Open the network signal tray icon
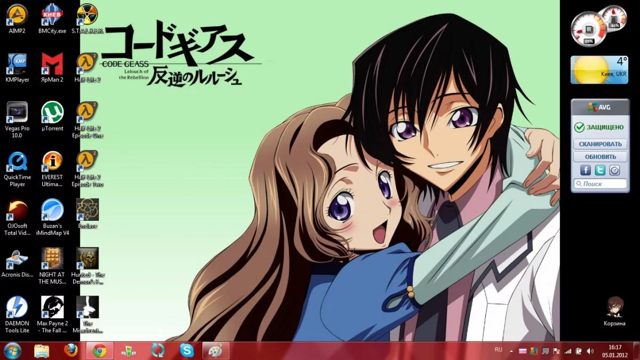Image resolution: width=640 pixels, height=360 pixels. coord(567,351)
